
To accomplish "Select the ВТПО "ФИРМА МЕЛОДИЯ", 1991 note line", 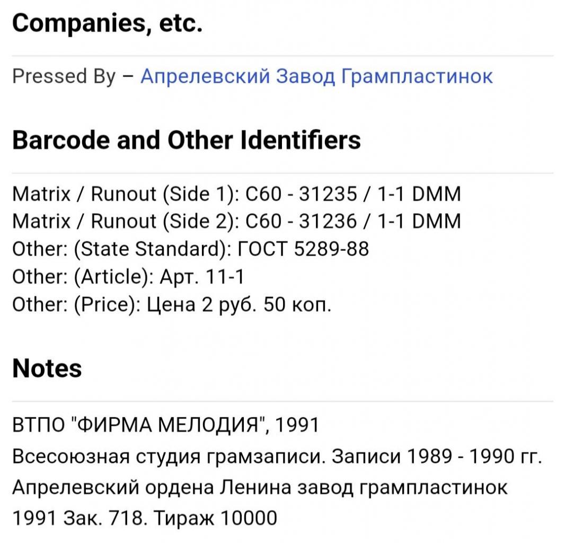I will pyautogui.click(x=165, y=425).
